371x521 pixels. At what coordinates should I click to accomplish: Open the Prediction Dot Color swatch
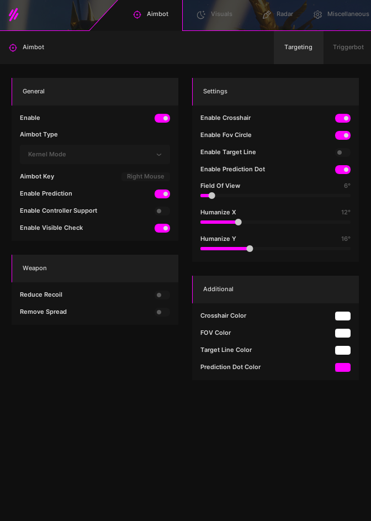343,367
